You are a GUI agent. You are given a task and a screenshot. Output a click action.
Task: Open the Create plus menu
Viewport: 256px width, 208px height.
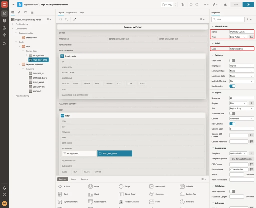pos(206,4)
